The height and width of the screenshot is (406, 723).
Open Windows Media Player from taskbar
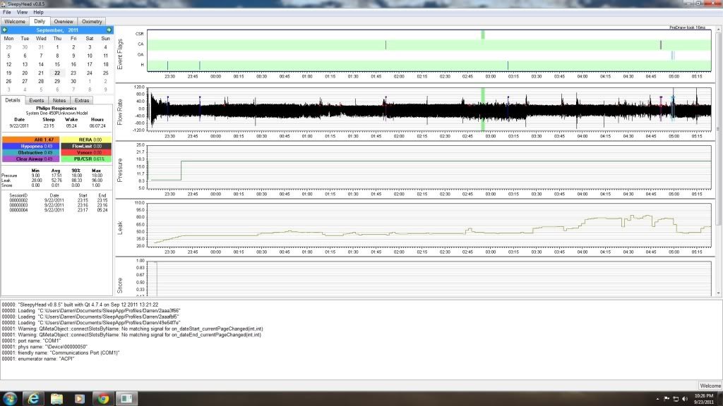coord(79,398)
